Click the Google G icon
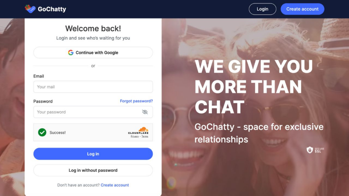The image size is (349, 196). (x=71, y=53)
